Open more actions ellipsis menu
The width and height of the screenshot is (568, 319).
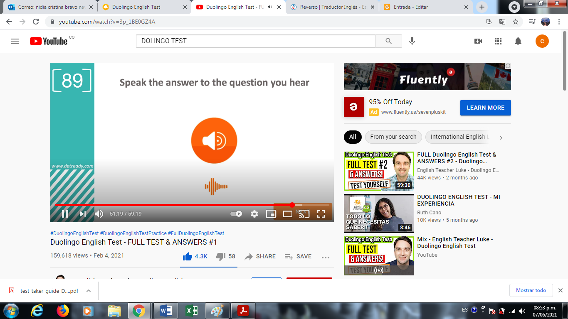coord(326,257)
